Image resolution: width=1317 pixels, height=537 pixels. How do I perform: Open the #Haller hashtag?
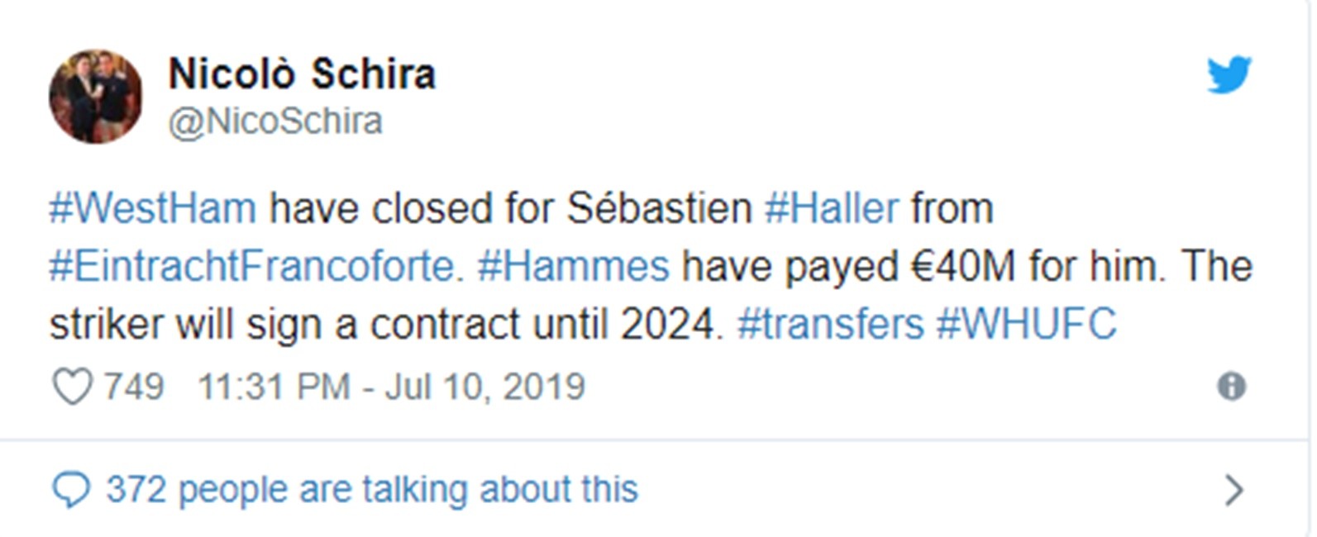point(832,208)
